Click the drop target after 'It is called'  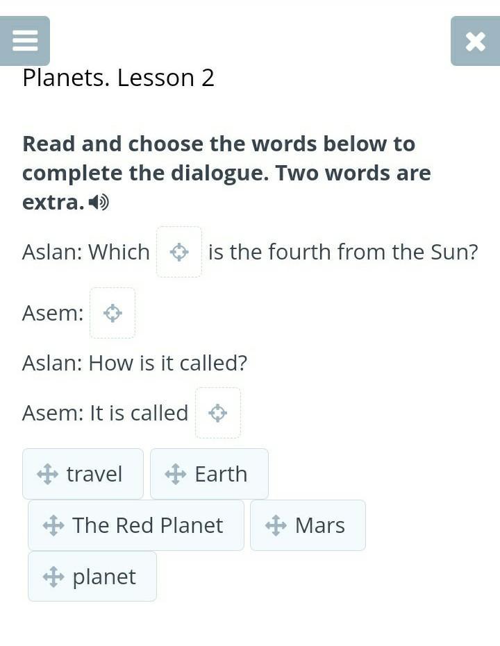tap(217, 413)
